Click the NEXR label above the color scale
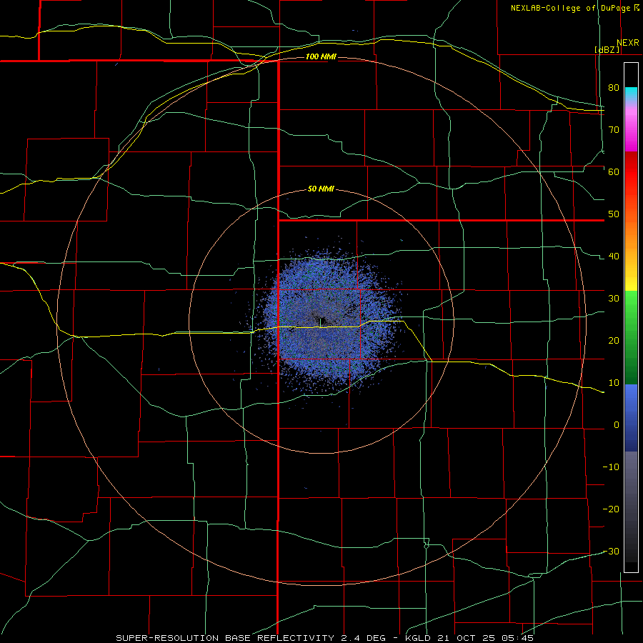 pos(628,43)
